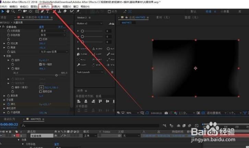This screenshot has height=148, width=249.
Task: Toggle the 对比度 stopwatch keyframe
Action: [x=9, y=43]
